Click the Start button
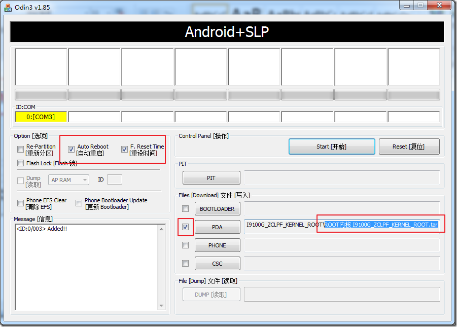The image size is (457, 327). click(332, 147)
